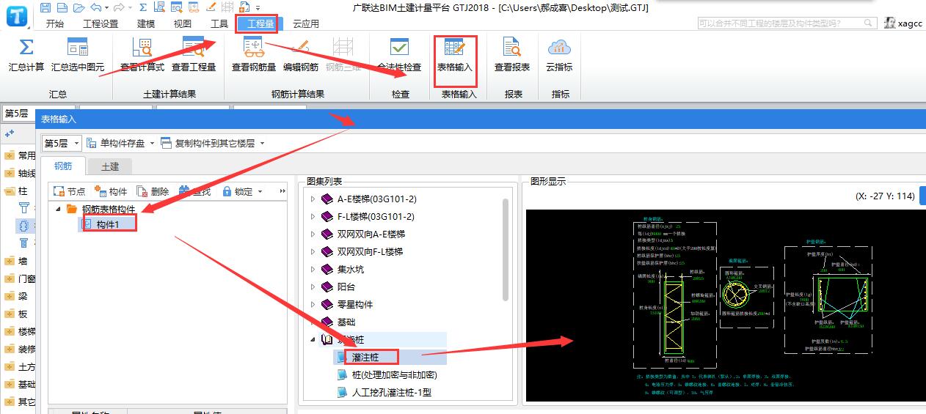Click 查看钢筋量 glasses icon
926x414 pixels.
tap(254, 48)
